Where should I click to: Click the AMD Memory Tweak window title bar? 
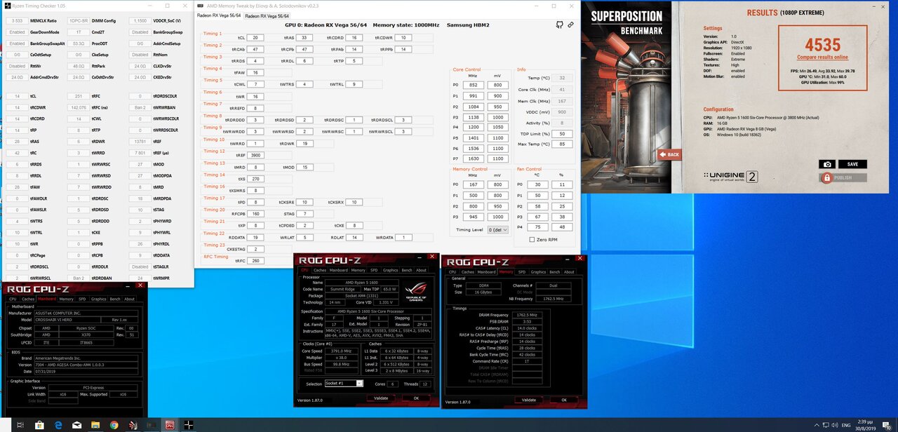click(386, 5)
